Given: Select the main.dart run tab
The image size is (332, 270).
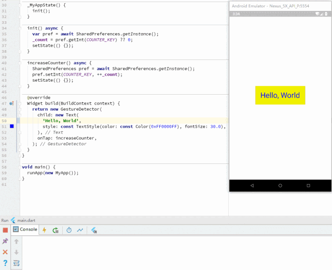Looking at the screenshot, I should (26, 220).
